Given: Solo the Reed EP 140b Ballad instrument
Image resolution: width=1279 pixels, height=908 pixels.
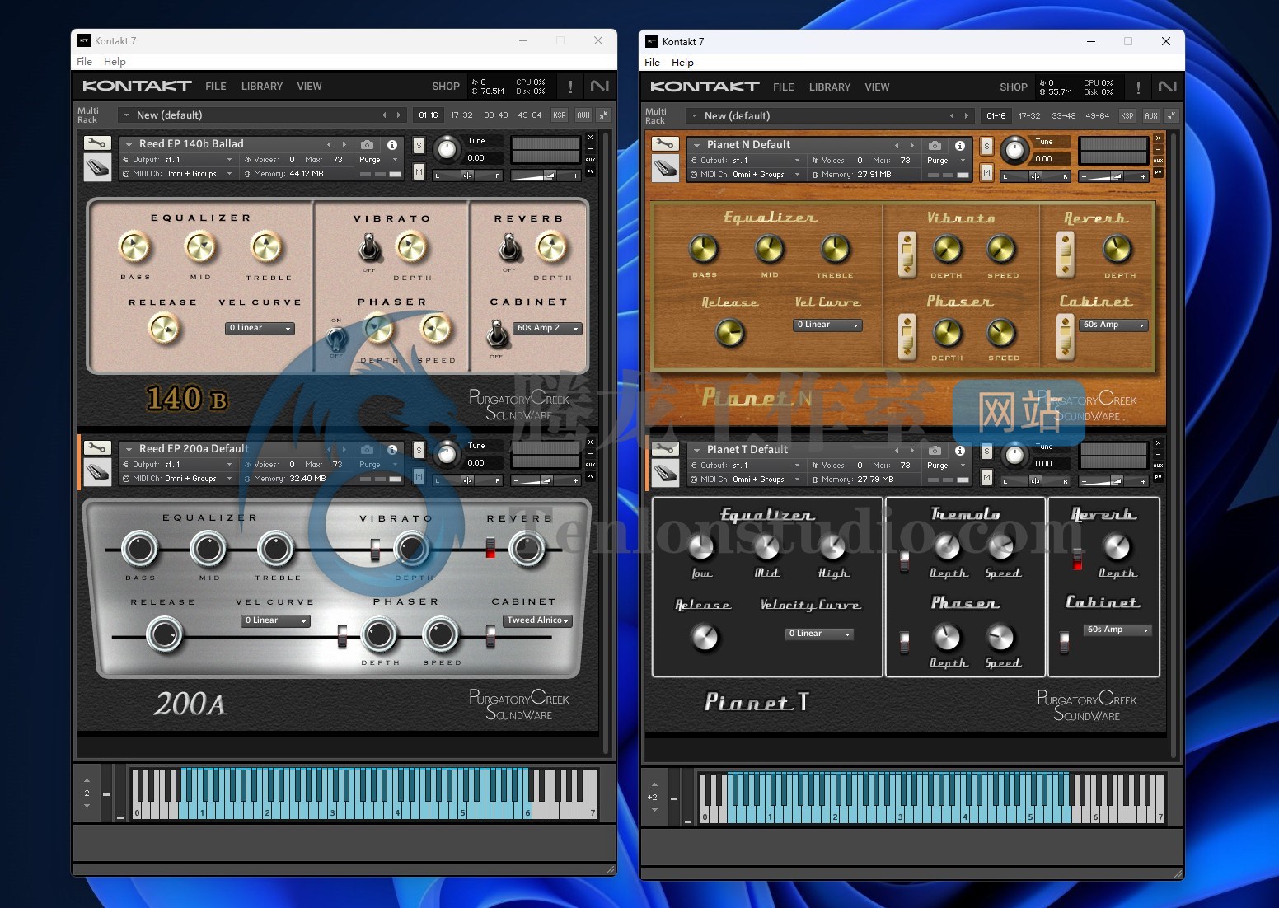Looking at the screenshot, I should click(x=419, y=146).
